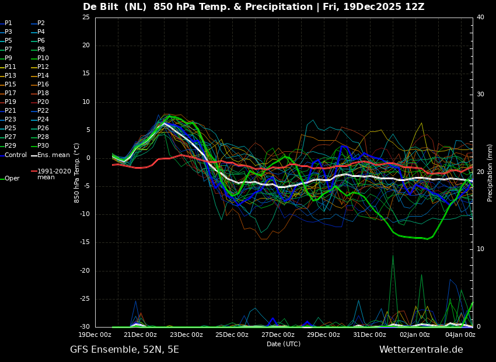Click the -15 tick on temperature axis
This screenshot has height=362, width=496.
pos(85,242)
